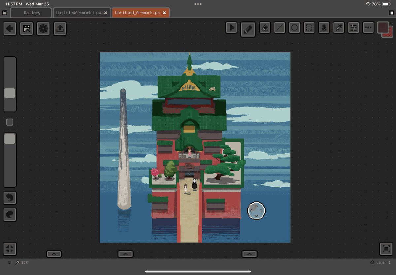
Task: Select the Move arrow tool
Action: (232, 28)
